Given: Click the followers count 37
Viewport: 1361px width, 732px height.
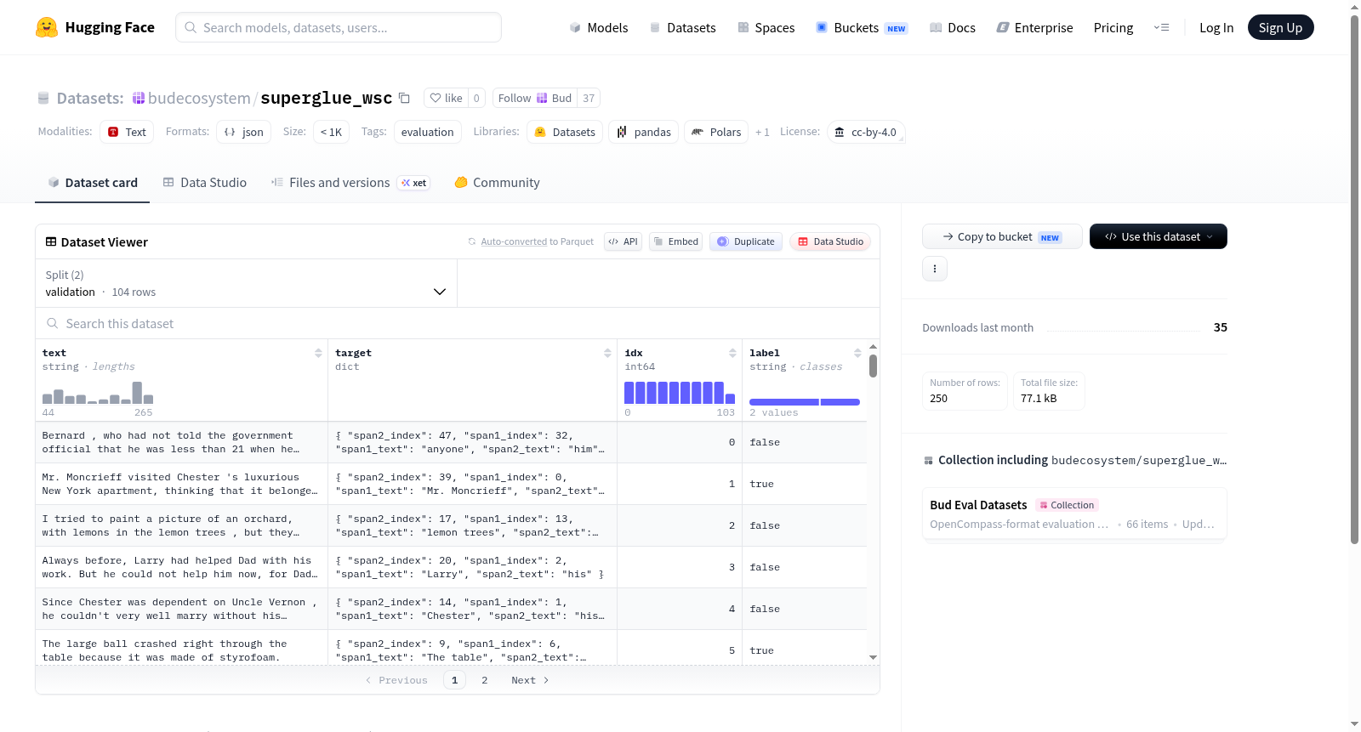Looking at the screenshot, I should (x=589, y=98).
